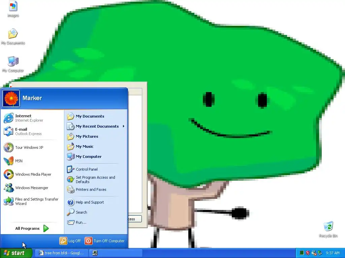Click the Marker user picture flower
This screenshot has height=258, width=345.
(11, 98)
